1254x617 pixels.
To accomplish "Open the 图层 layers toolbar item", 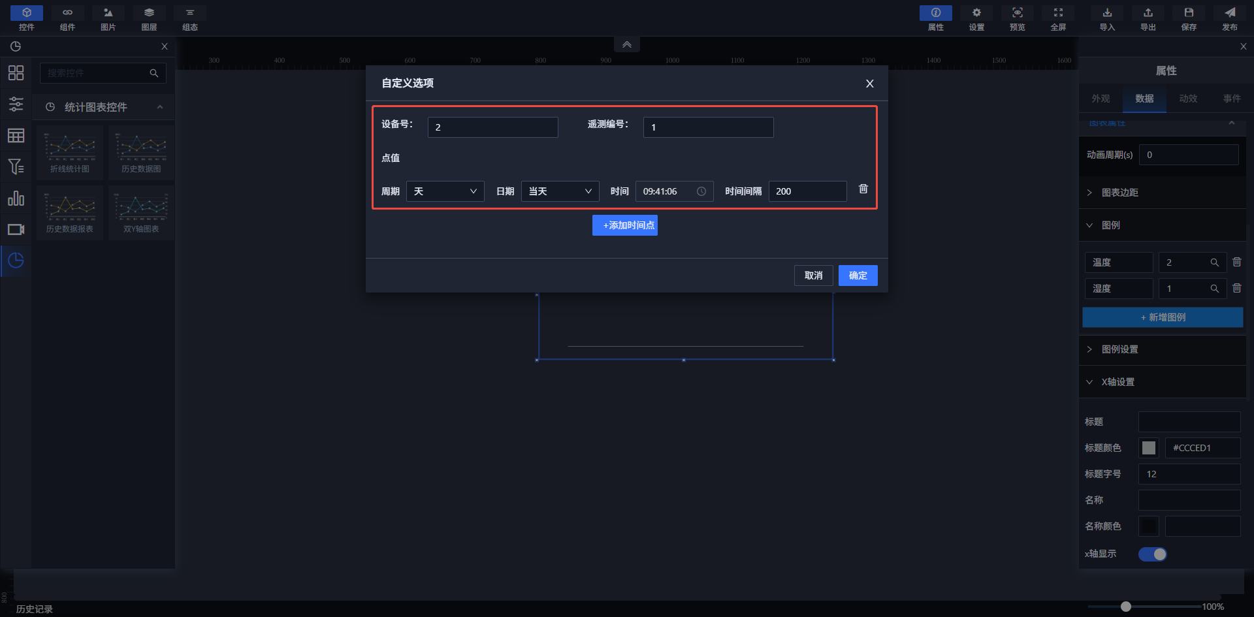I will tap(149, 18).
